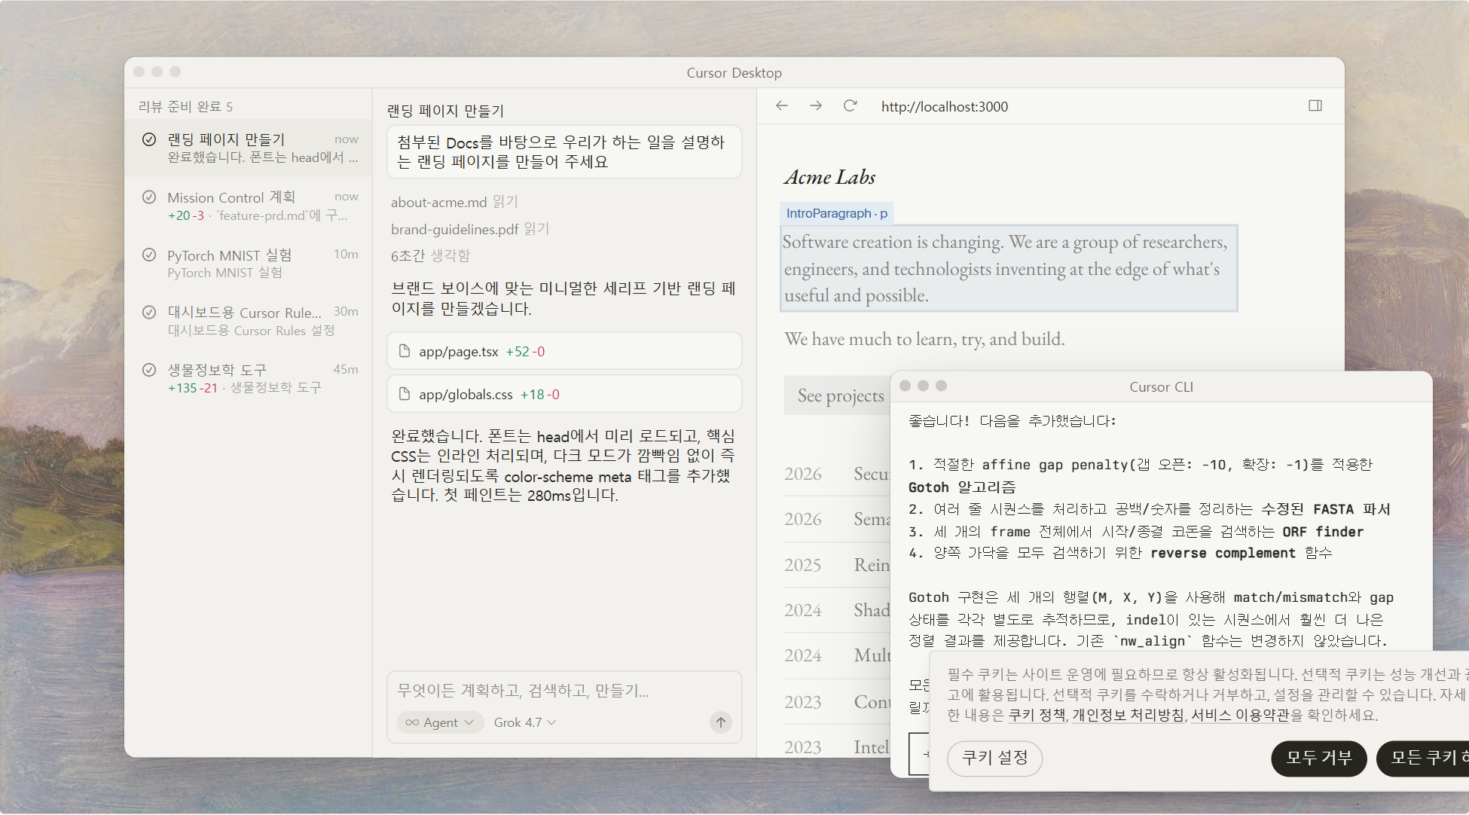Open the app/page.tsx diff card
Screen dimensions: 1469x815
tap(564, 351)
